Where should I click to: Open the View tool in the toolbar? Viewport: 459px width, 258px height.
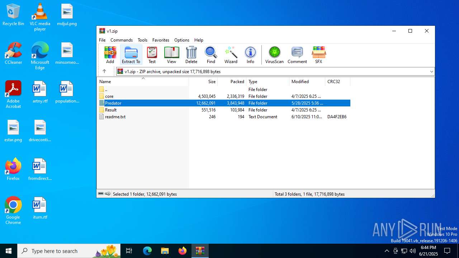(x=171, y=55)
